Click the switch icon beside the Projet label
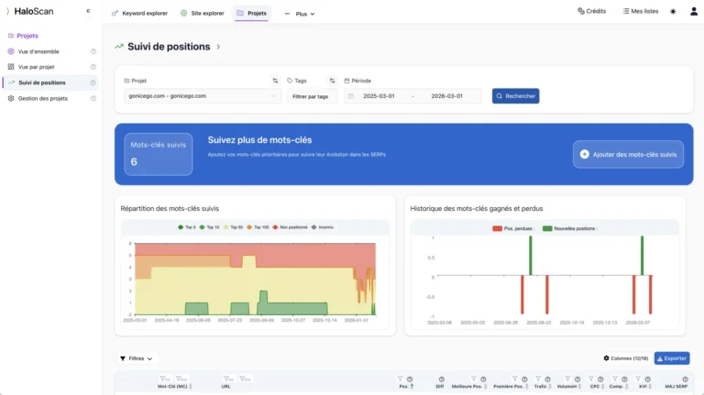Screen dimensions: 704x395 pyautogui.click(x=275, y=81)
